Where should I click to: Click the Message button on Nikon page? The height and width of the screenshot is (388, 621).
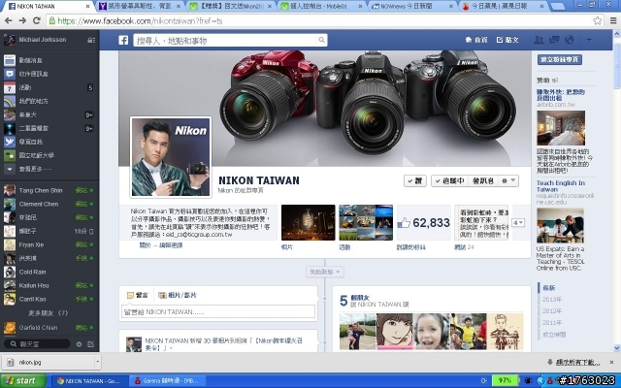click(x=483, y=181)
